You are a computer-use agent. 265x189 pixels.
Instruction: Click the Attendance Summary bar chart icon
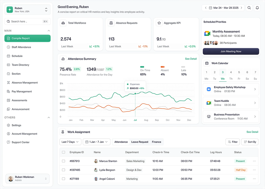63,59
